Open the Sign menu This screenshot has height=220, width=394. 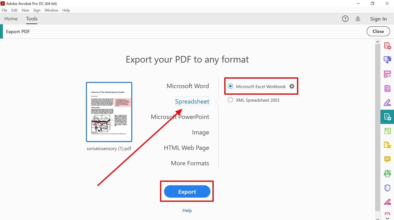click(37, 10)
